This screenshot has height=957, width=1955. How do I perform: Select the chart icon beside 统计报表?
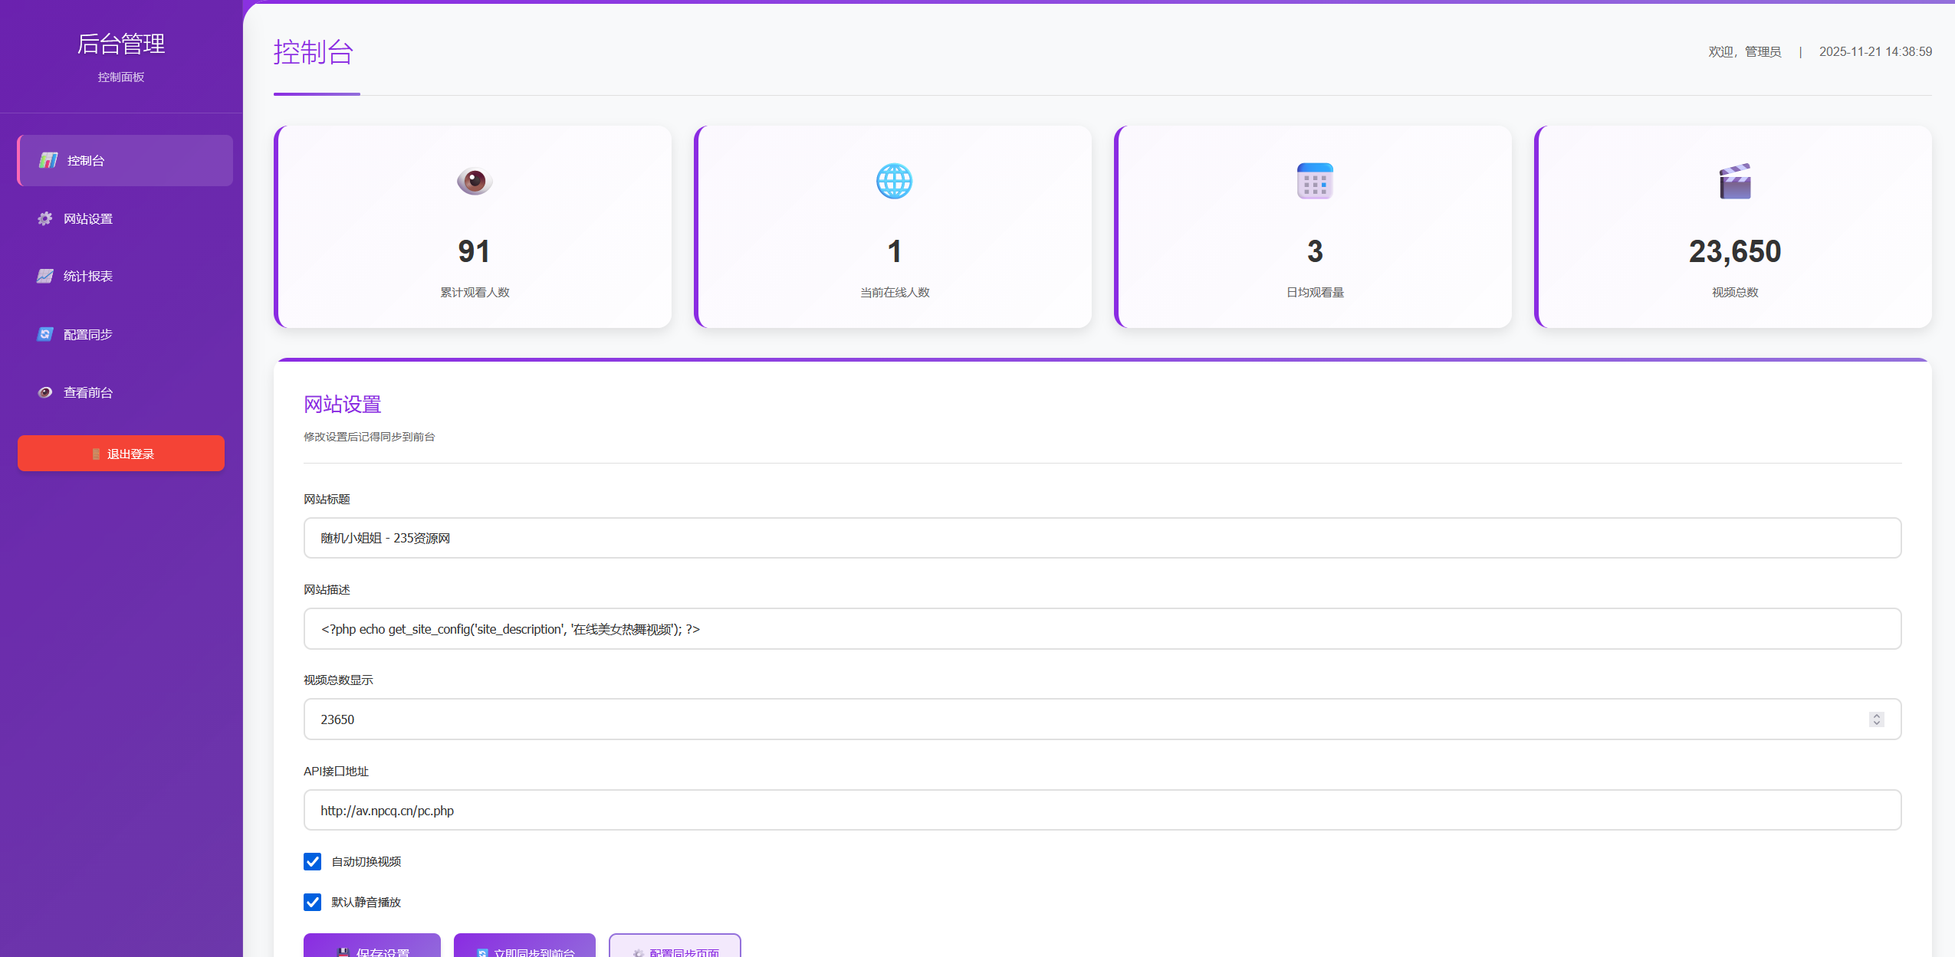(x=44, y=276)
